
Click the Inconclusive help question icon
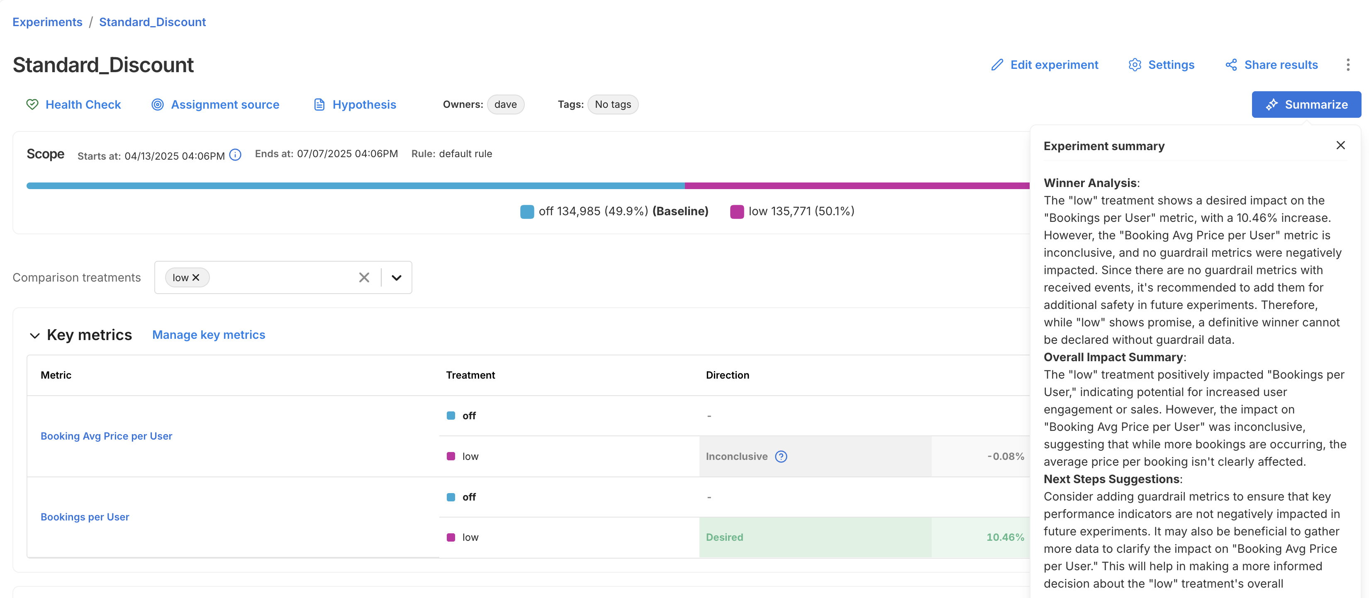click(781, 456)
